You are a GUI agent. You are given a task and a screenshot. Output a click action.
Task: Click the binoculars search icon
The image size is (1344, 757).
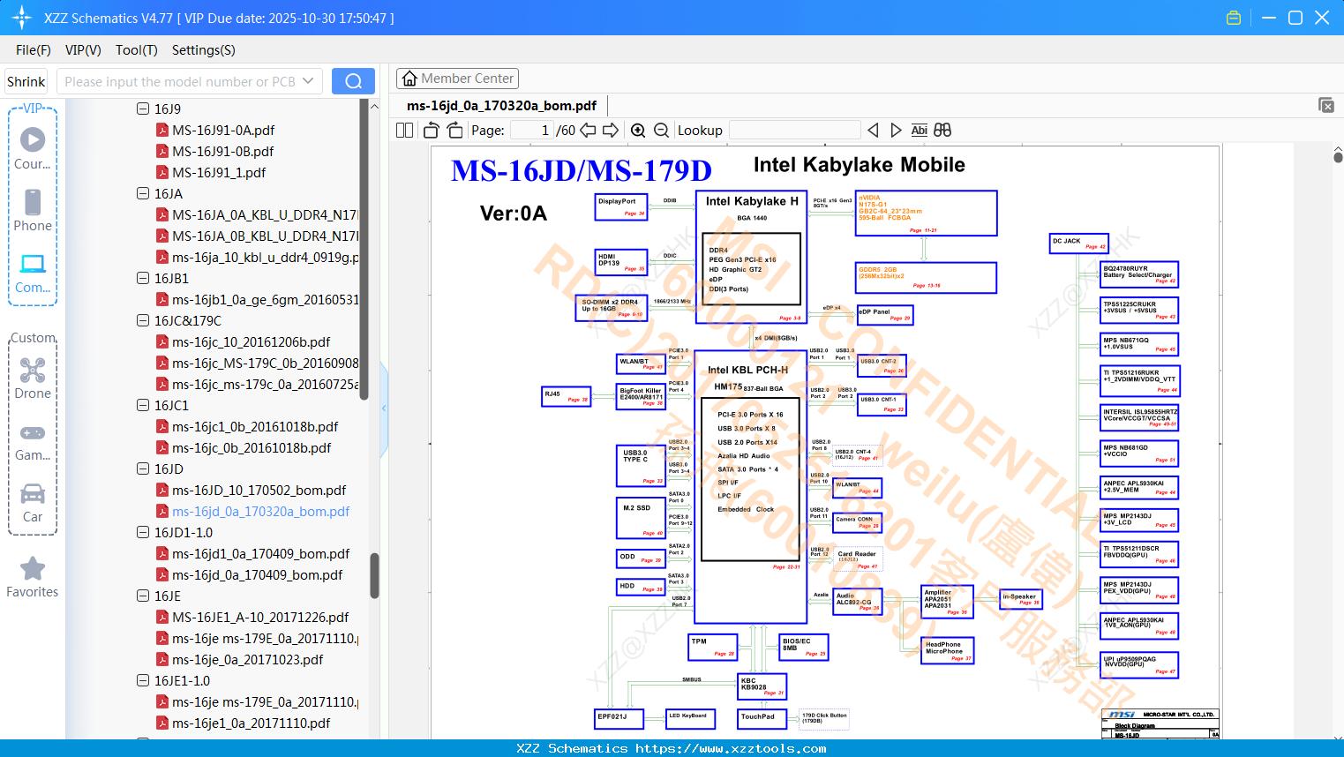(x=942, y=131)
